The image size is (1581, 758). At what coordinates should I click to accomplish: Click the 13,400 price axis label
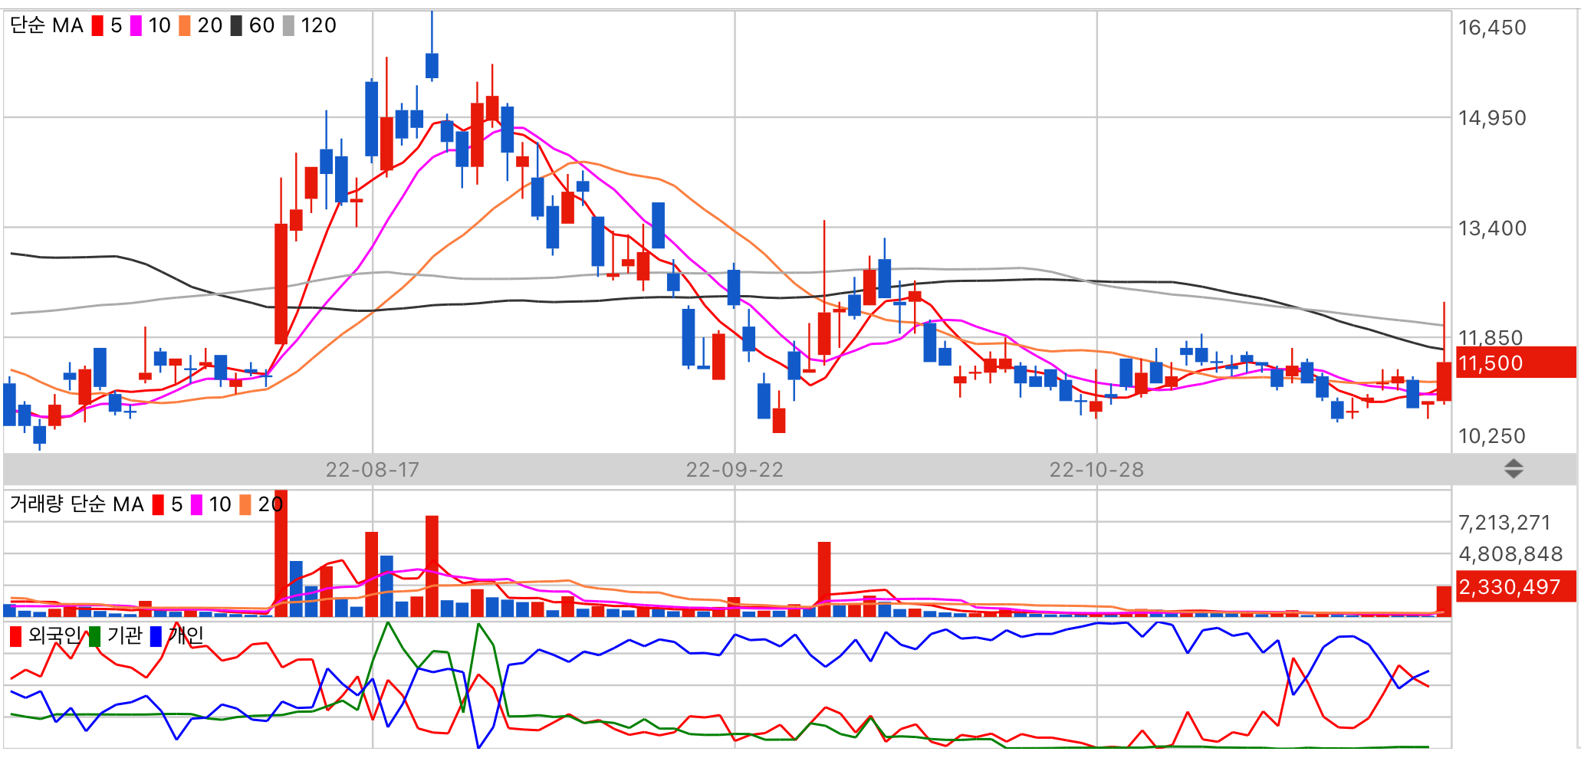pyautogui.click(x=1492, y=228)
